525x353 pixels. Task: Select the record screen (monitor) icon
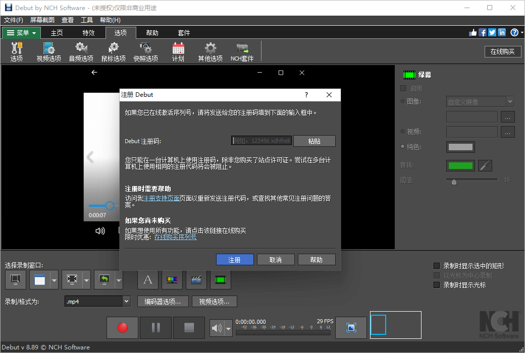(16, 279)
